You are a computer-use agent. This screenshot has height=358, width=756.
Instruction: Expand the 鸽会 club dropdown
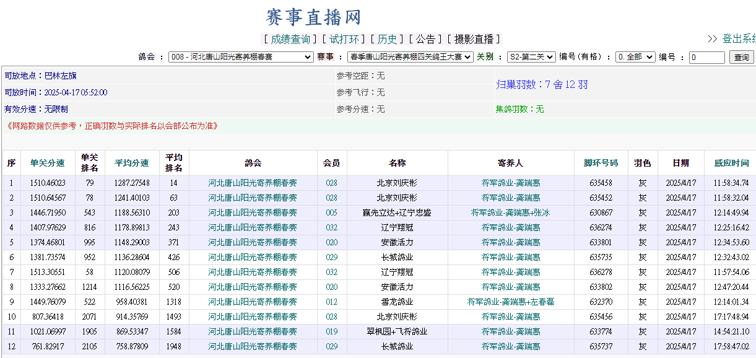tap(241, 57)
